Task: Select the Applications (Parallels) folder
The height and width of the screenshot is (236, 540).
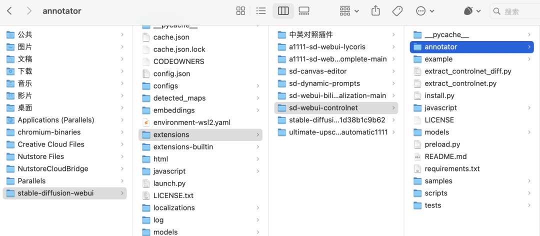Action: click(55, 120)
